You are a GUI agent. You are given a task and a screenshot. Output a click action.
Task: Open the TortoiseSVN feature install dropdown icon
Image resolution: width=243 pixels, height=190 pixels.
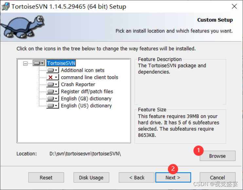click(x=39, y=63)
